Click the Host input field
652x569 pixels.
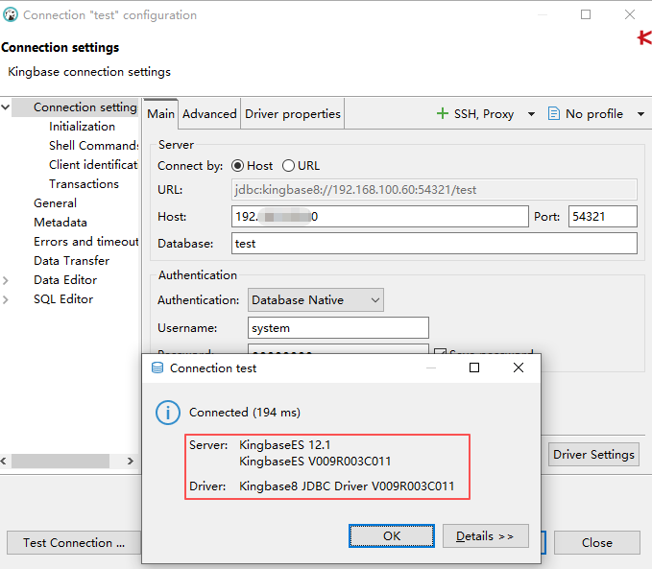coord(380,217)
